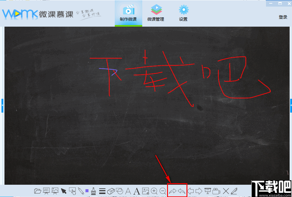The image size is (292, 197).
Task: Open the line thickness options
Action: point(102,191)
